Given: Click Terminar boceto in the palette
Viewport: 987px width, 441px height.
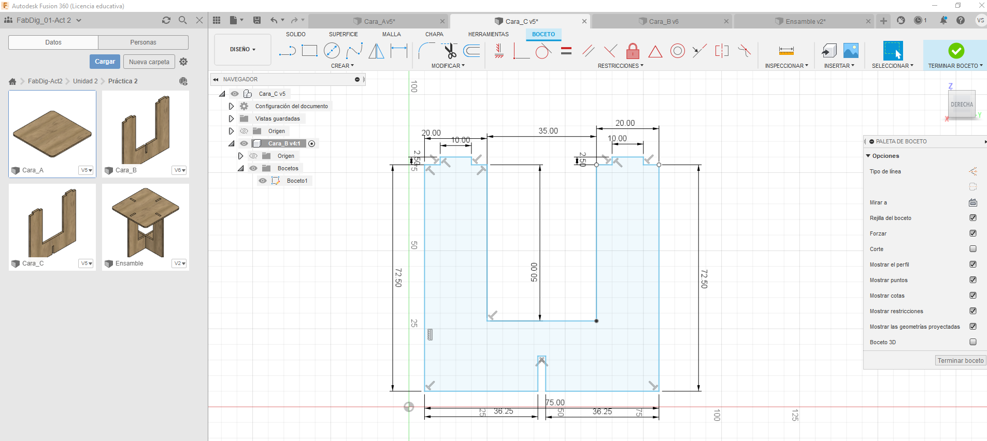Looking at the screenshot, I should pos(961,360).
